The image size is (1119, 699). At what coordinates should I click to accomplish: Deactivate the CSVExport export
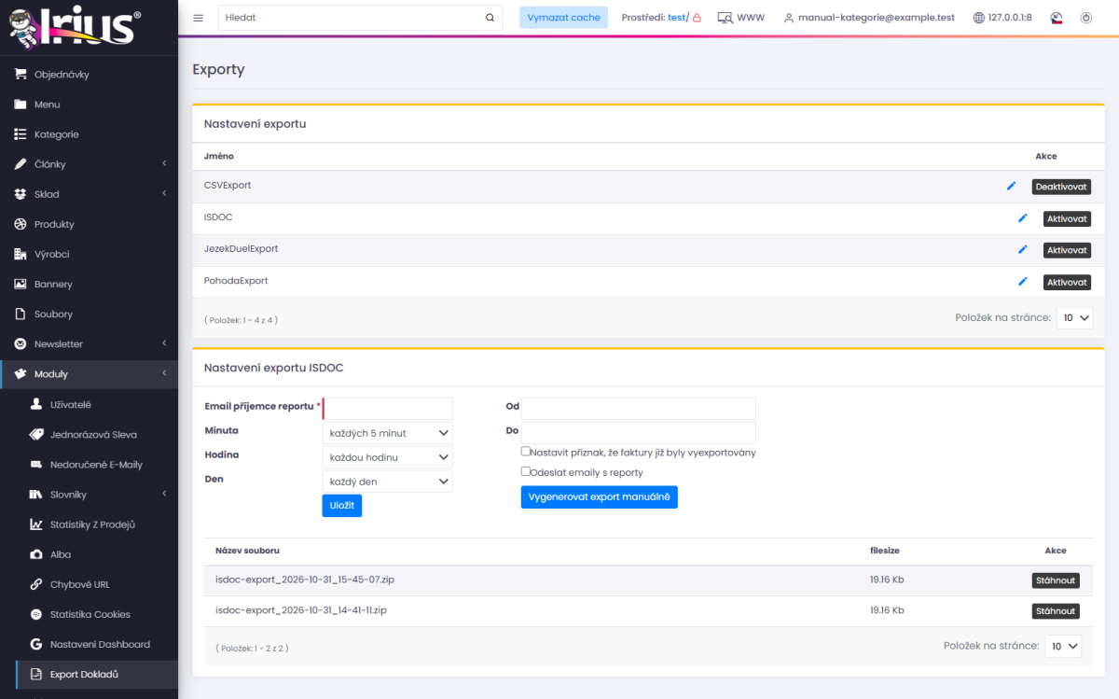1061,187
